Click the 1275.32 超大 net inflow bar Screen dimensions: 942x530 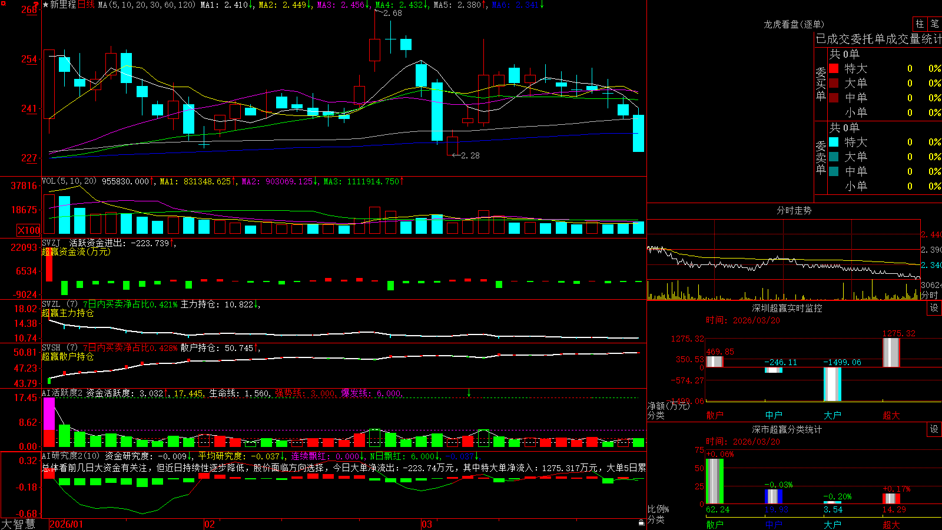(x=891, y=352)
